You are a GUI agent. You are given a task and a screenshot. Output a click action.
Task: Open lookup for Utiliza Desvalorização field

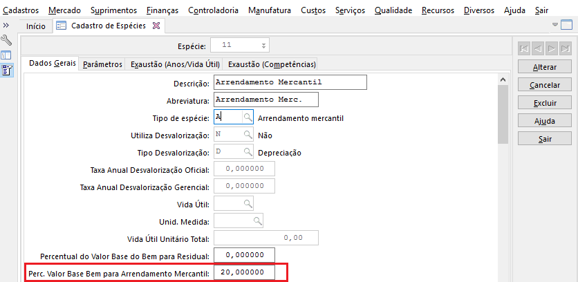point(248,135)
